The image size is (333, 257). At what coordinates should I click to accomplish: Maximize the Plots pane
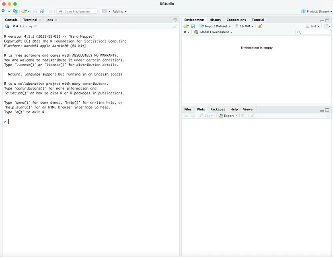click(327, 110)
